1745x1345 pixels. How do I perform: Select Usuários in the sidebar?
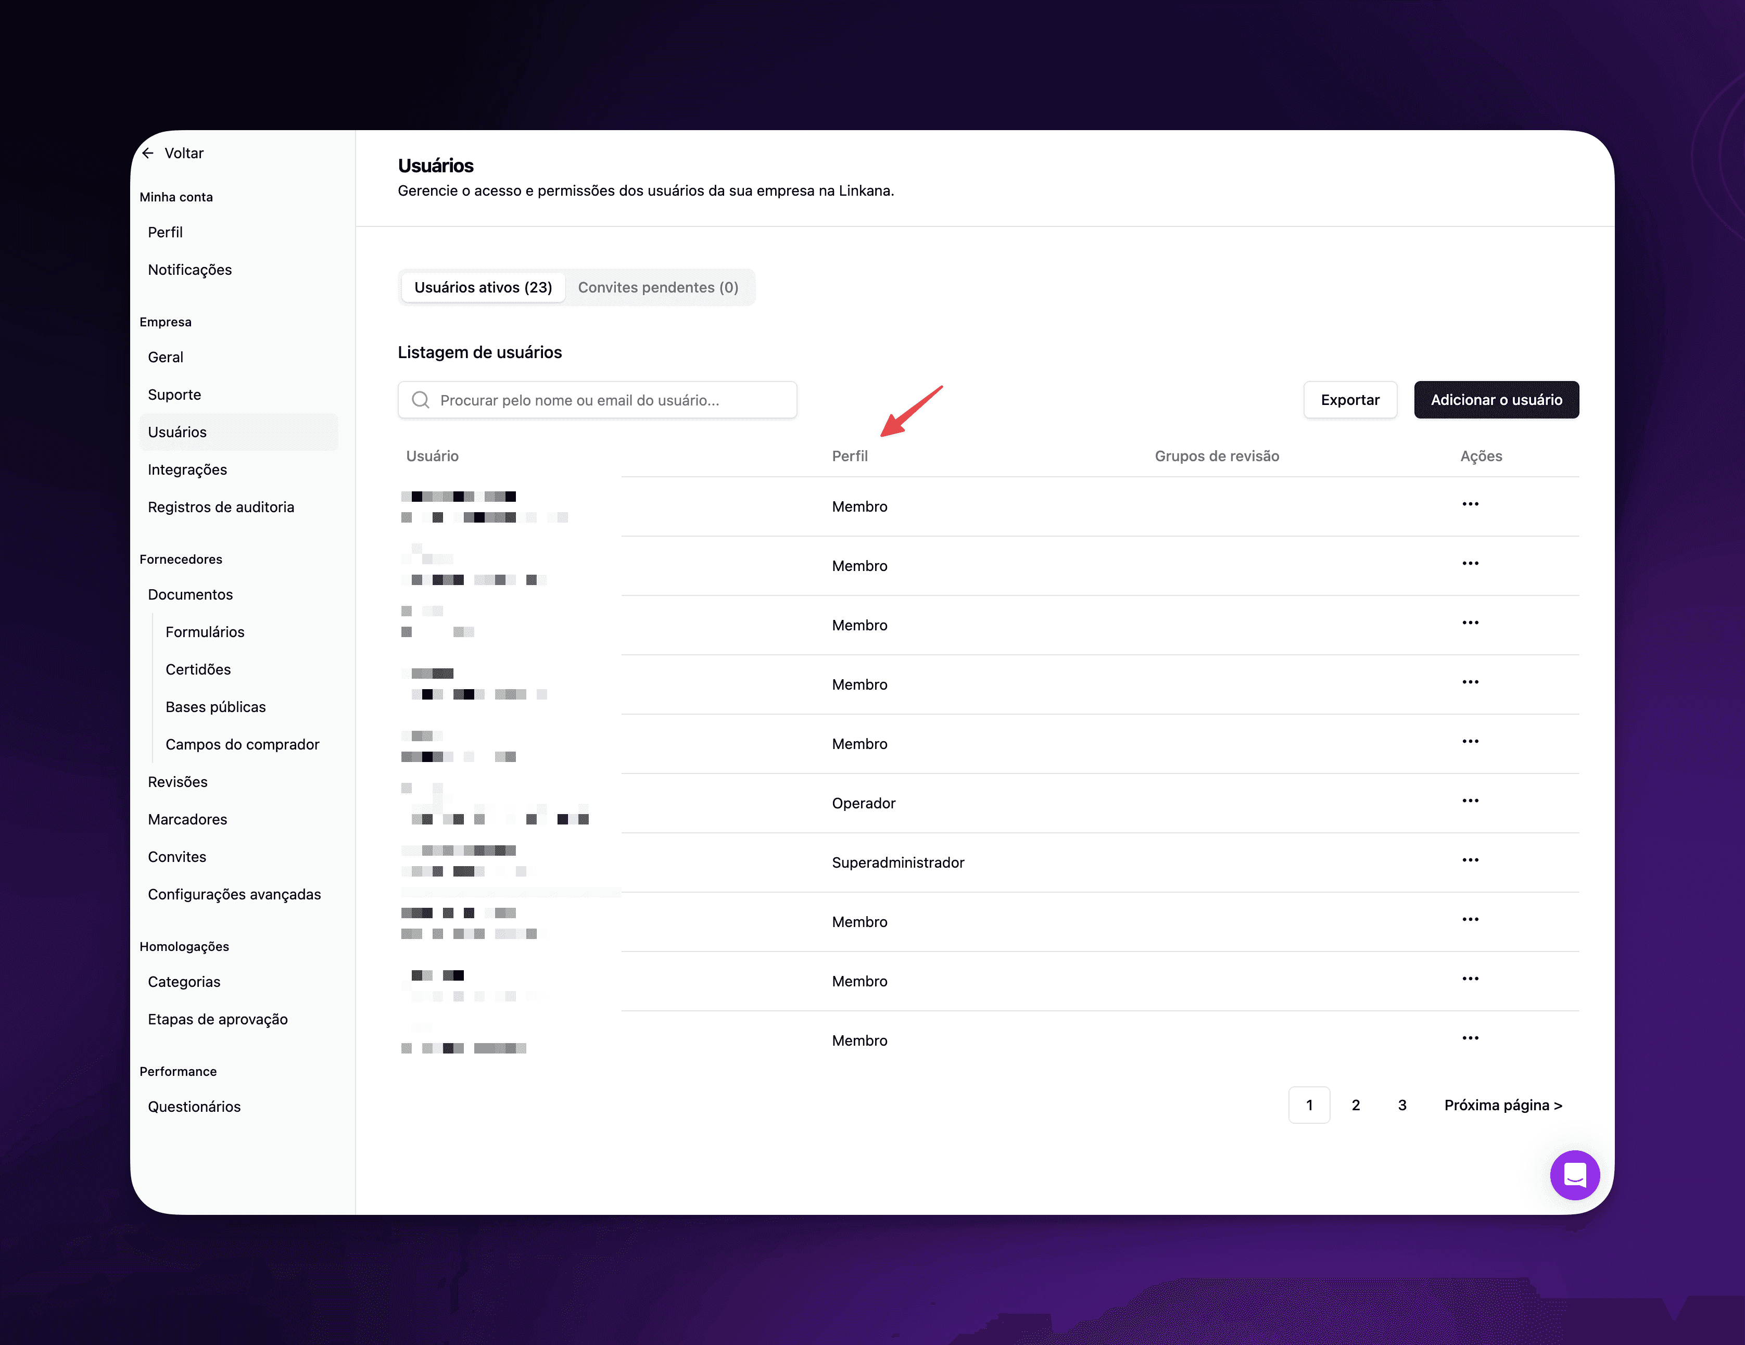238,432
